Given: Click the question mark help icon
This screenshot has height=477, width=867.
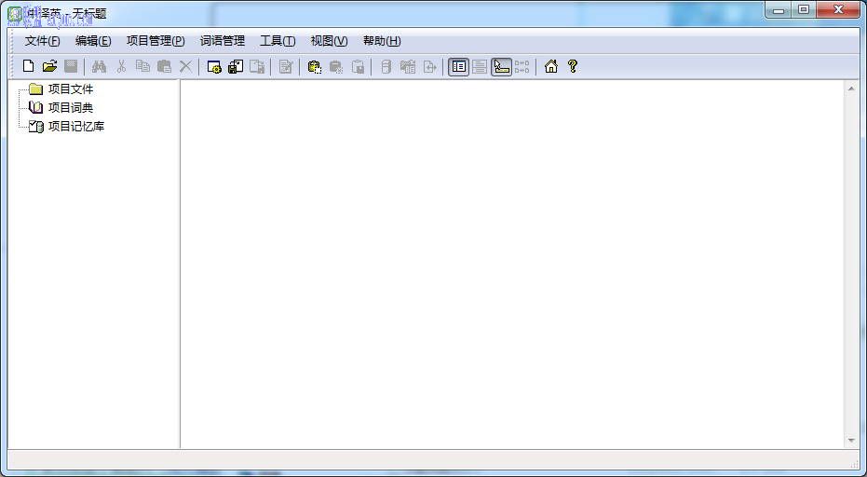Looking at the screenshot, I should coord(573,66).
